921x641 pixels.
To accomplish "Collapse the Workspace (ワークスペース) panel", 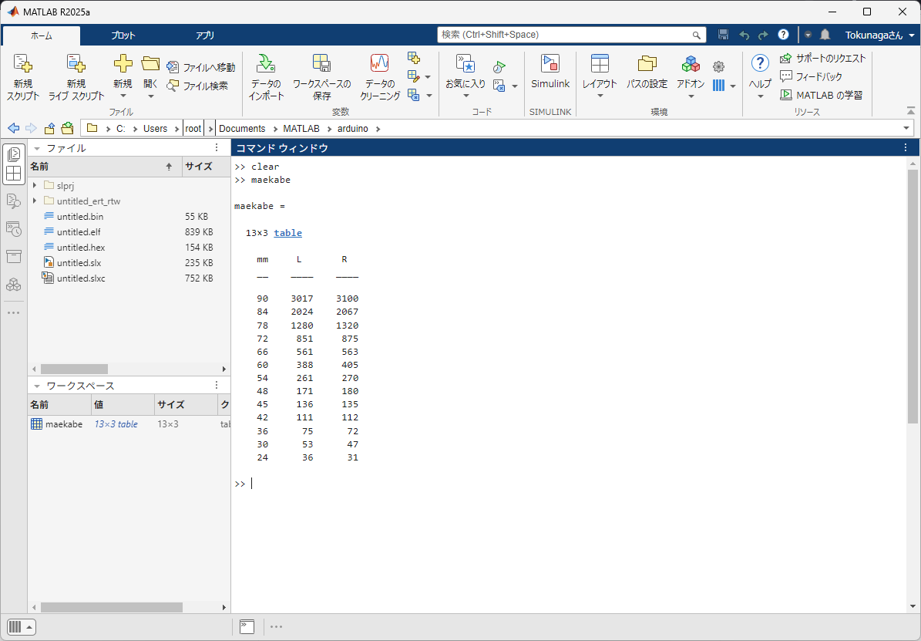I will 36,386.
